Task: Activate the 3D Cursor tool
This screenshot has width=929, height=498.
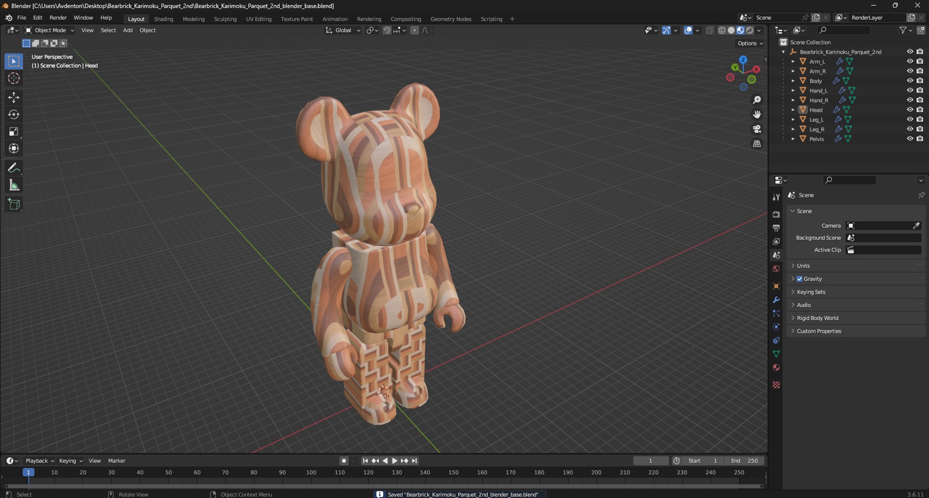Action: [14, 78]
